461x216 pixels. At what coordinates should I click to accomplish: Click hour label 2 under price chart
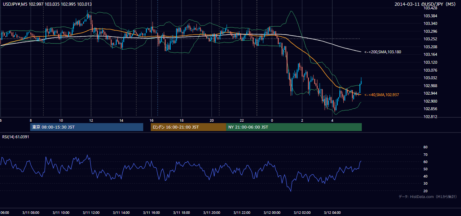tap(302, 121)
